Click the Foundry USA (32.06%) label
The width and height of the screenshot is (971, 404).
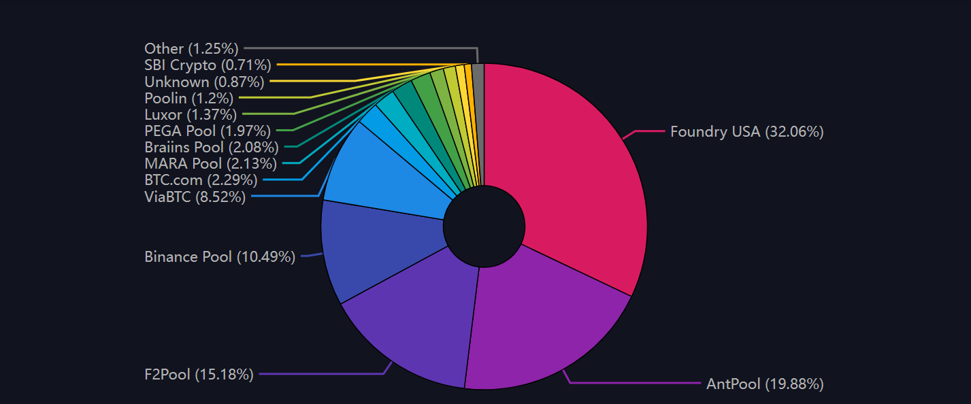pos(746,132)
